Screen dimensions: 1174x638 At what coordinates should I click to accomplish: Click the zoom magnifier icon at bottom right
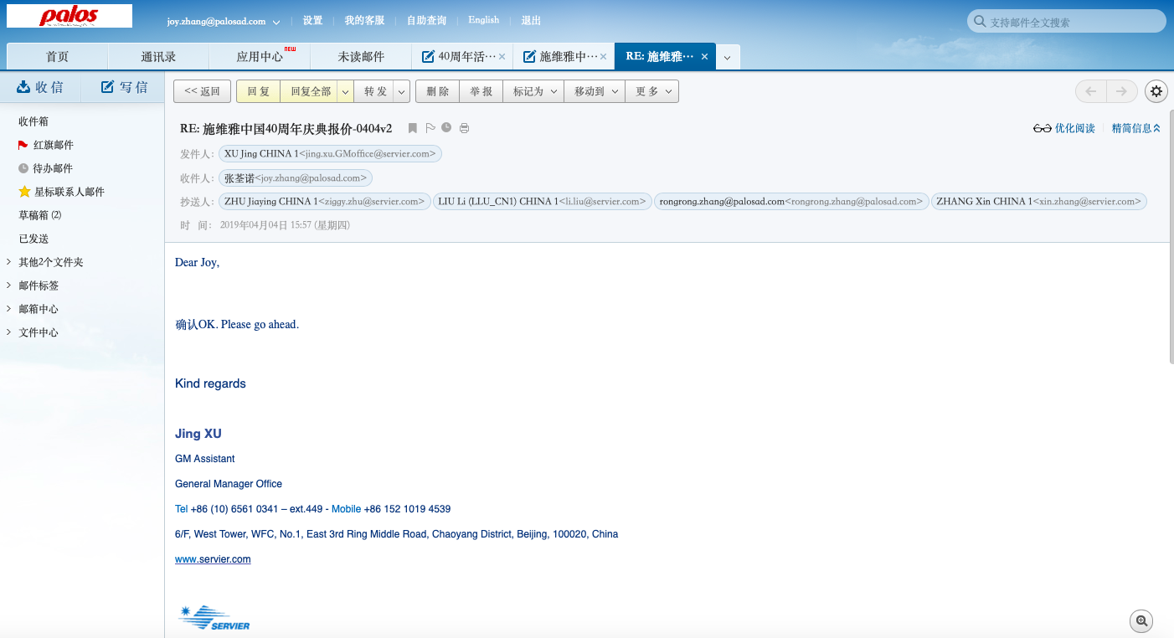click(1141, 621)
